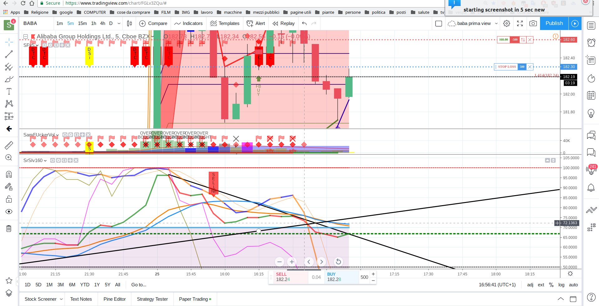Screen dimensions: 599x306
Task: Edit the BABA symbol search field
Action: pyautogui.click(x=36, y=23)
